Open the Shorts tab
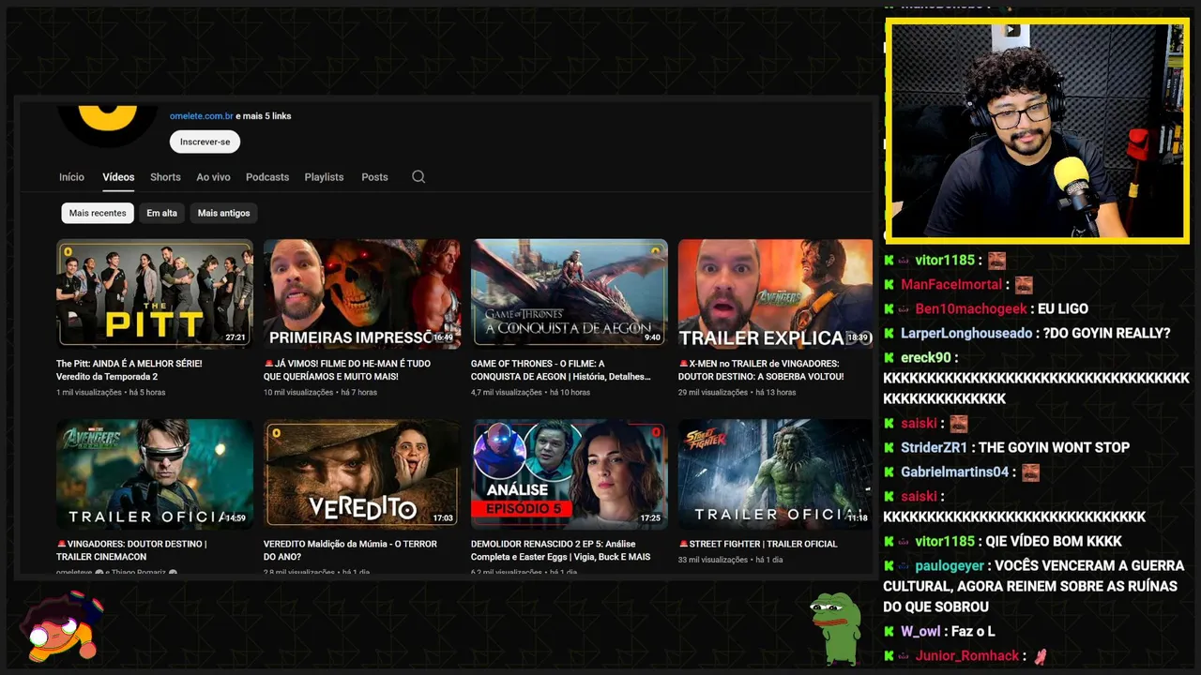The width and height of the screenshot is (1201, 675). [x=165, y=176]
